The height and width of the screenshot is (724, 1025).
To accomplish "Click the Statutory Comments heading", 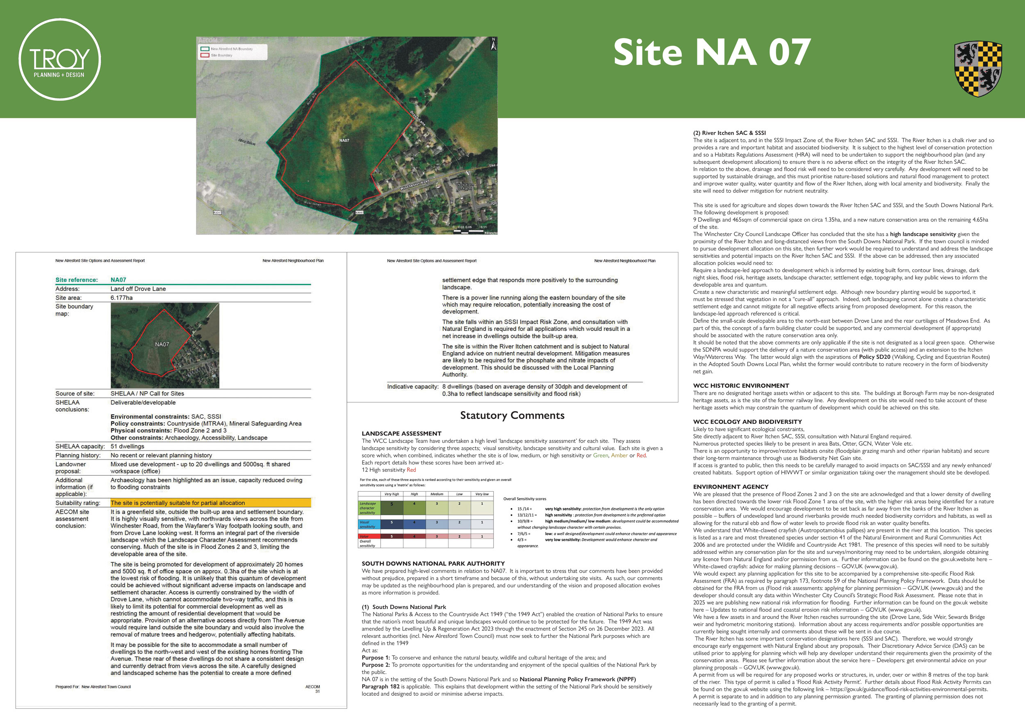I will [512, 416].
